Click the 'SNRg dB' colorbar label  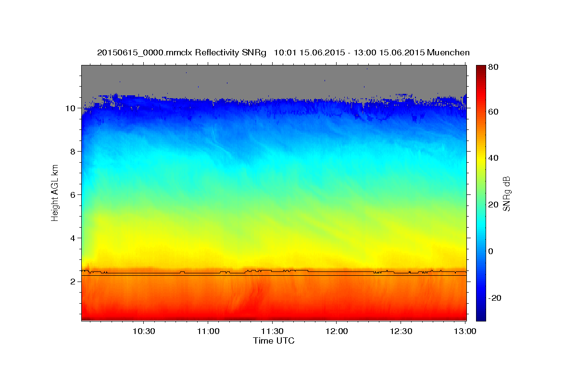click(506, 193)
